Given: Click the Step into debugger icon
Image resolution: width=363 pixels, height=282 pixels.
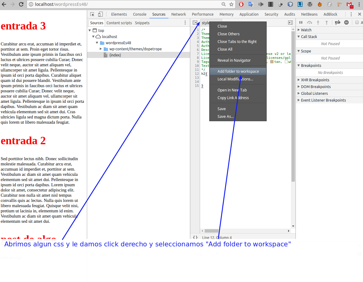Looking at the screenshot, I should pos(318,22).
